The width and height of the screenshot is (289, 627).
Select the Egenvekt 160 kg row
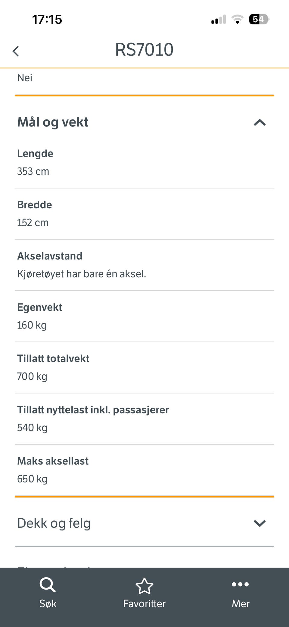point(144,316)
